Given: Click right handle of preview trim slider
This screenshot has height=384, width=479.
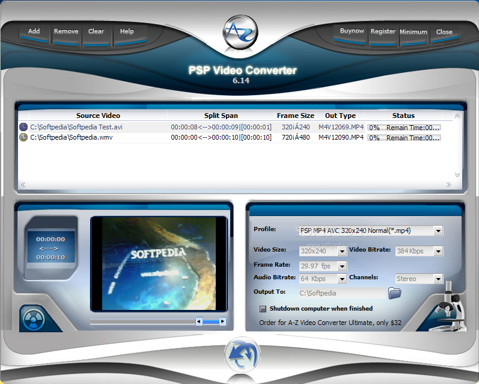Looking at the screenshot, I should click(x=223, y=321).
